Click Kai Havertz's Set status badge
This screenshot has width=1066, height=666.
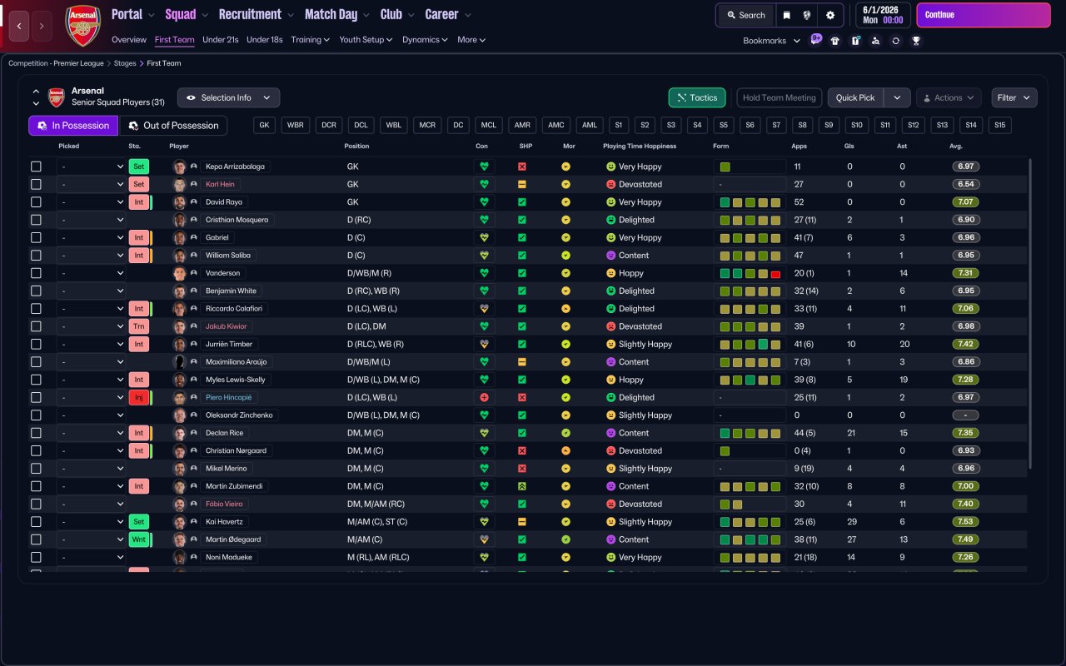pyautogui.click(x=139, y=522)
